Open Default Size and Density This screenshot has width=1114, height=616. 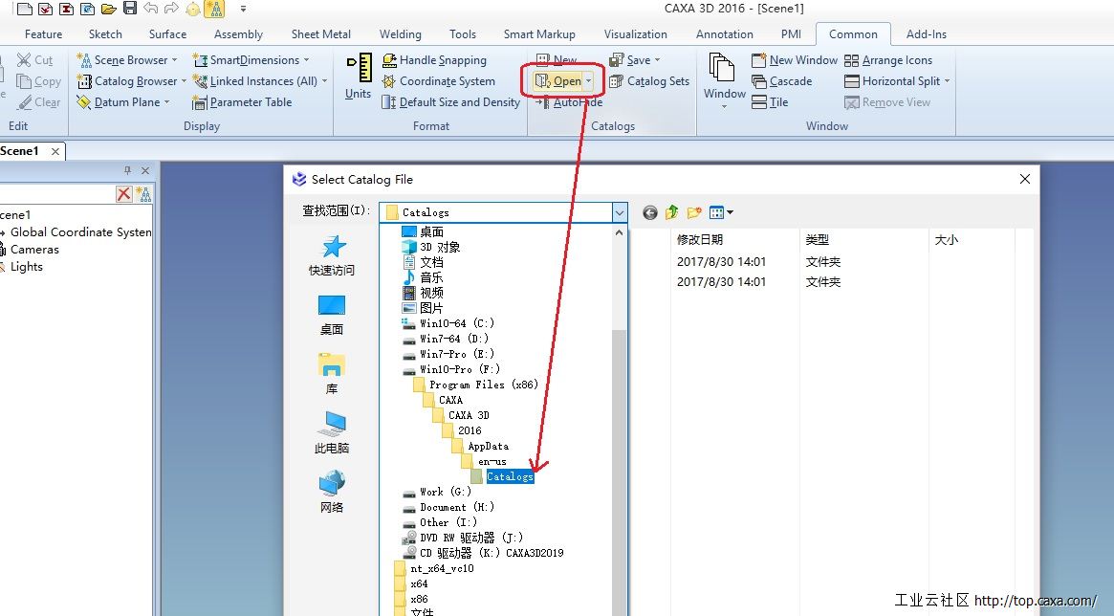[x=451, y=102]
